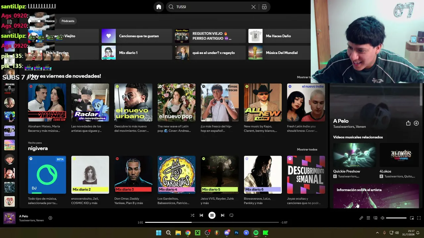Enter full screen mode
424x238 pixels.
419,218
